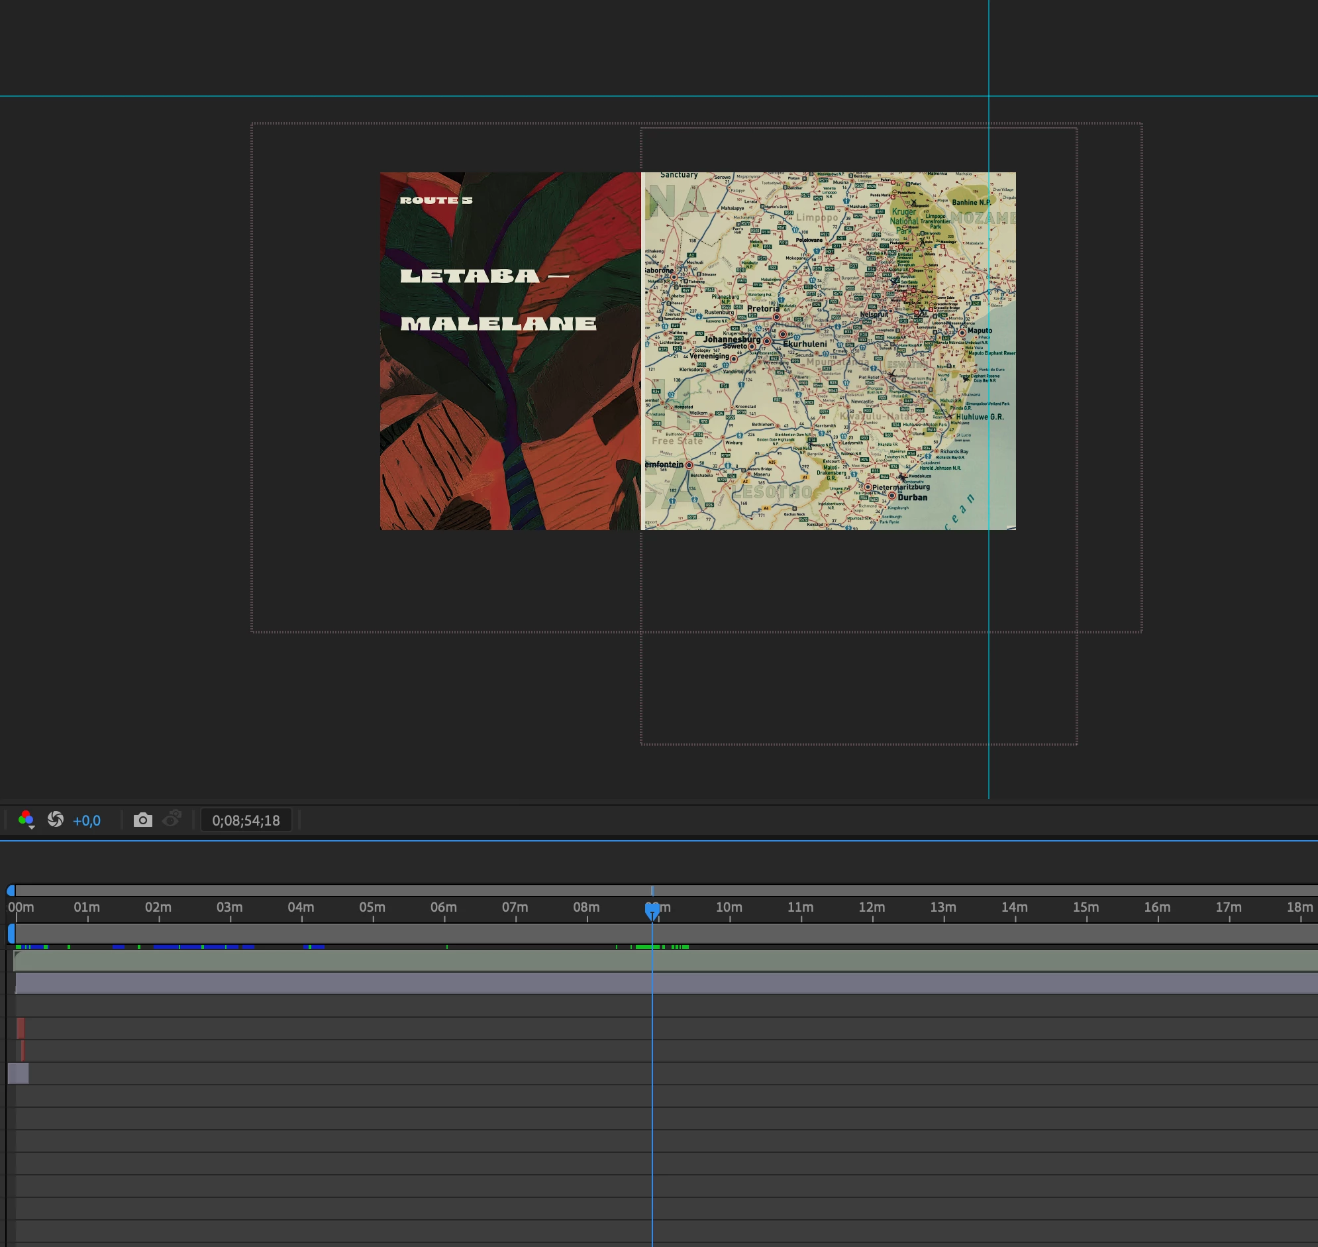Click the Show Snapshot eye icon
Viewport: 1318px width, 1247px height.
click(172, 819)
